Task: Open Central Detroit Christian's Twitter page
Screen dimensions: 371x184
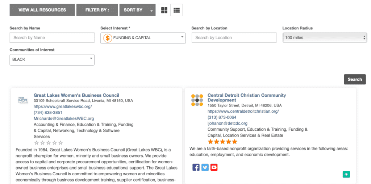Action: point(205,167)
